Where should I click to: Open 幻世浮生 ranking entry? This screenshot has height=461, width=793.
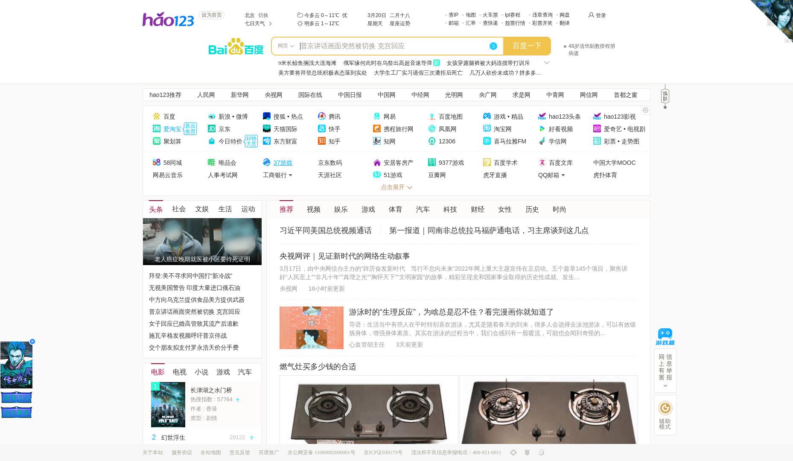coord(173,438)
